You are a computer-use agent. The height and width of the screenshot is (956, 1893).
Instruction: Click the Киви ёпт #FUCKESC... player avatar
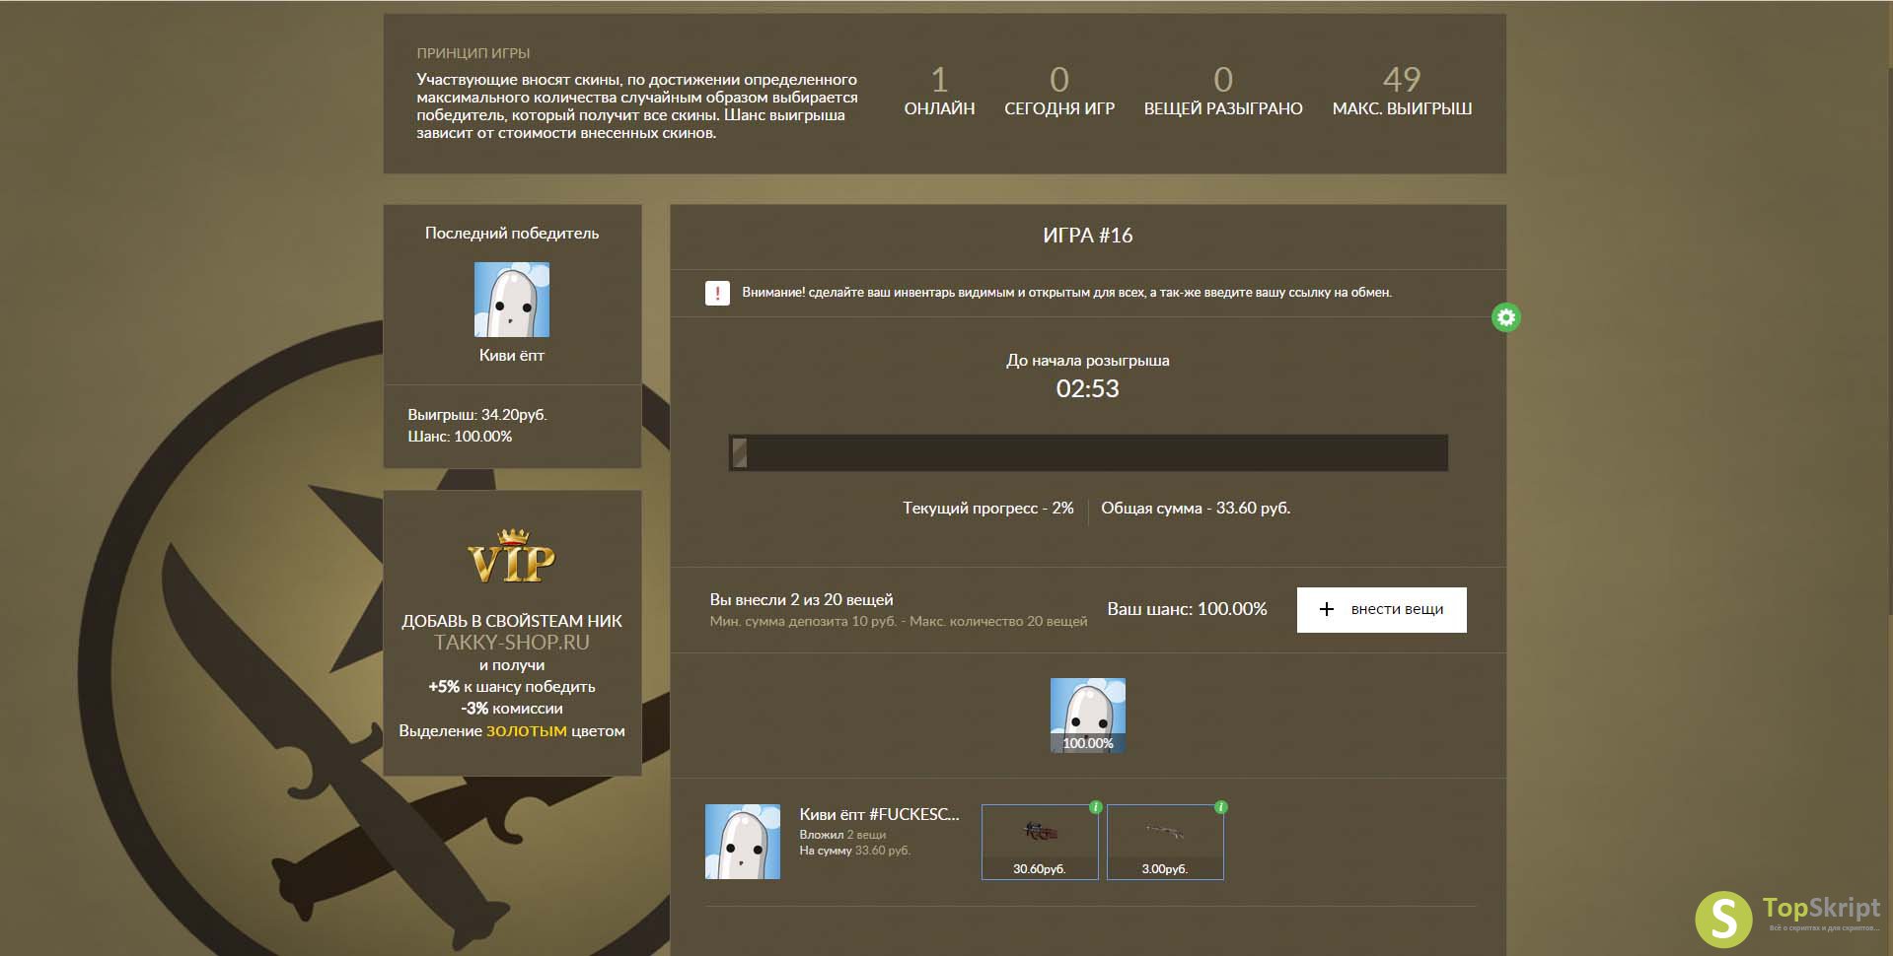pos(743,842)
